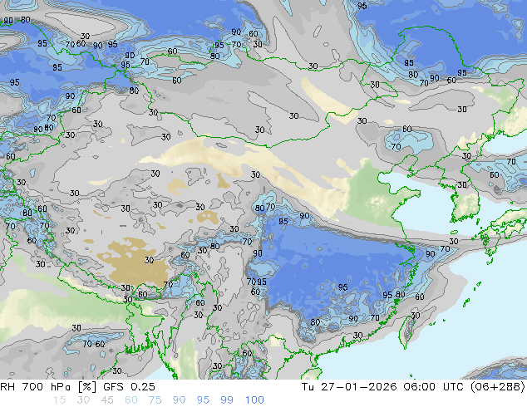Screen dimensions: 527x407
Task: Select the 100 value in the legend
Action: click(x=254, y=400)
